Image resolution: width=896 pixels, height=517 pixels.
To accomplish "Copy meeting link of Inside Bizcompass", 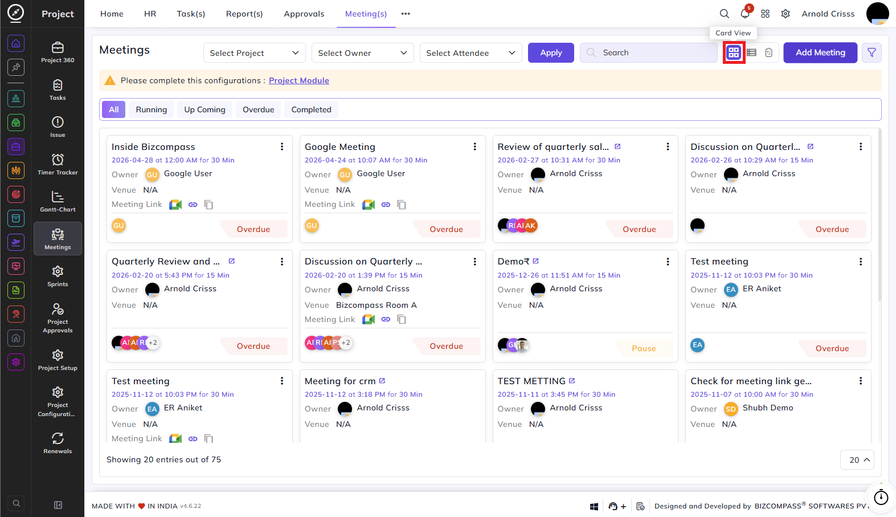I will tap(209, 205).
